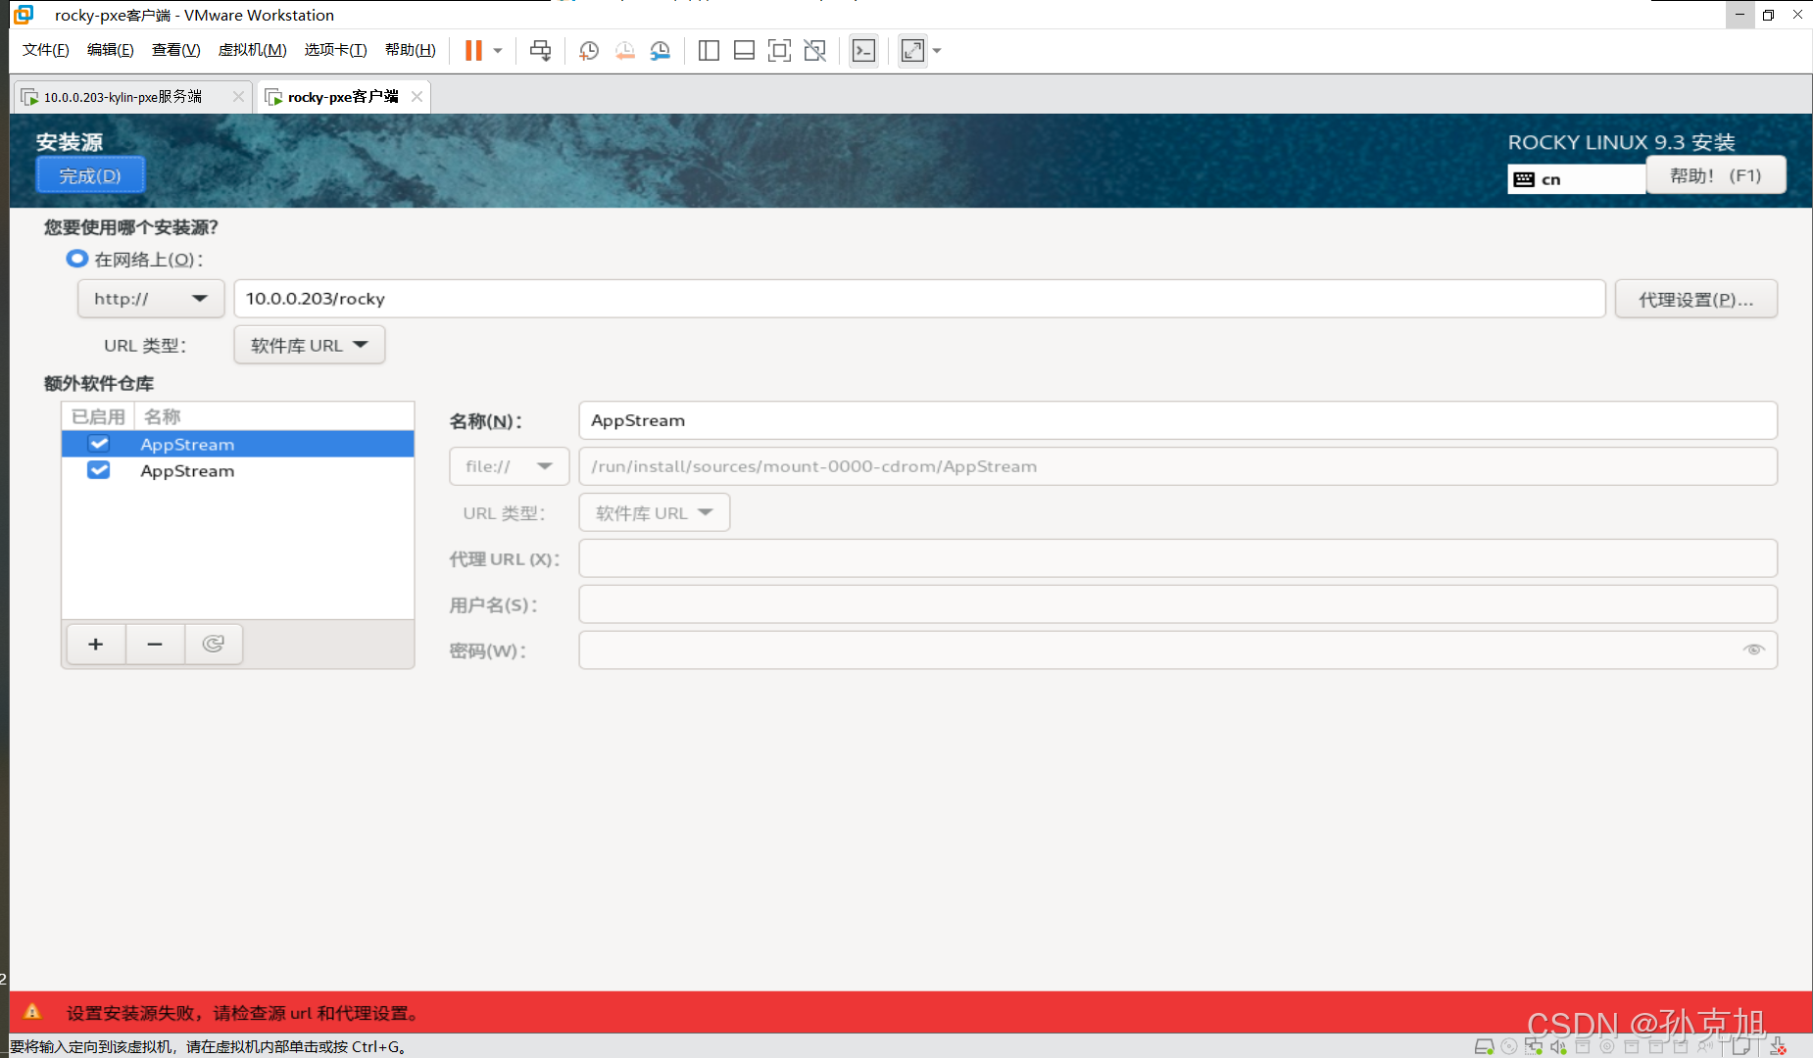Viewport: 1813px width, 1058px height.
Task: Add a new repository with plus button
Action: 96,644
